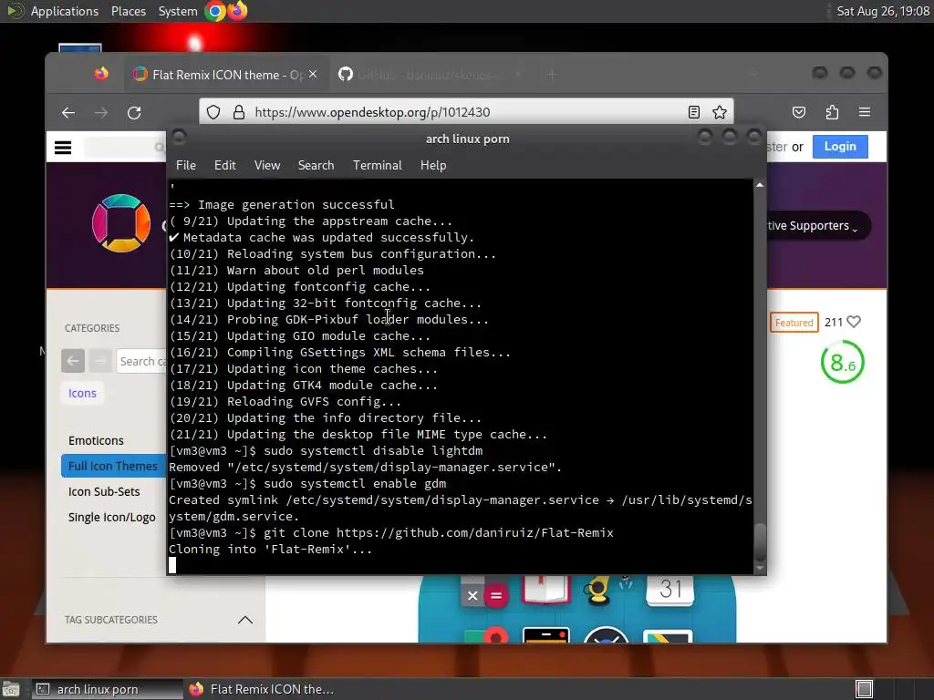
Task: Open the terminal Help menu
Action: (433, 166)
